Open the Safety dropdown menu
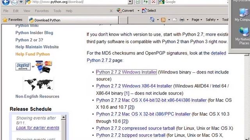 (x=212, y=20)
